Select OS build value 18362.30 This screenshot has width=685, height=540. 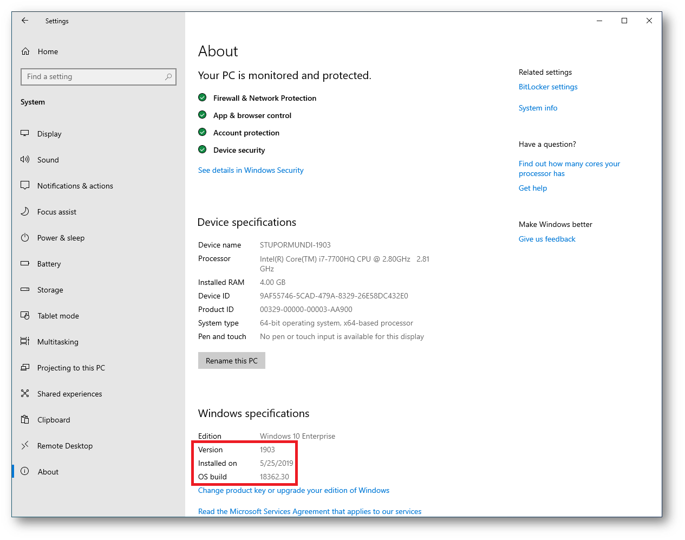point(275,477)
